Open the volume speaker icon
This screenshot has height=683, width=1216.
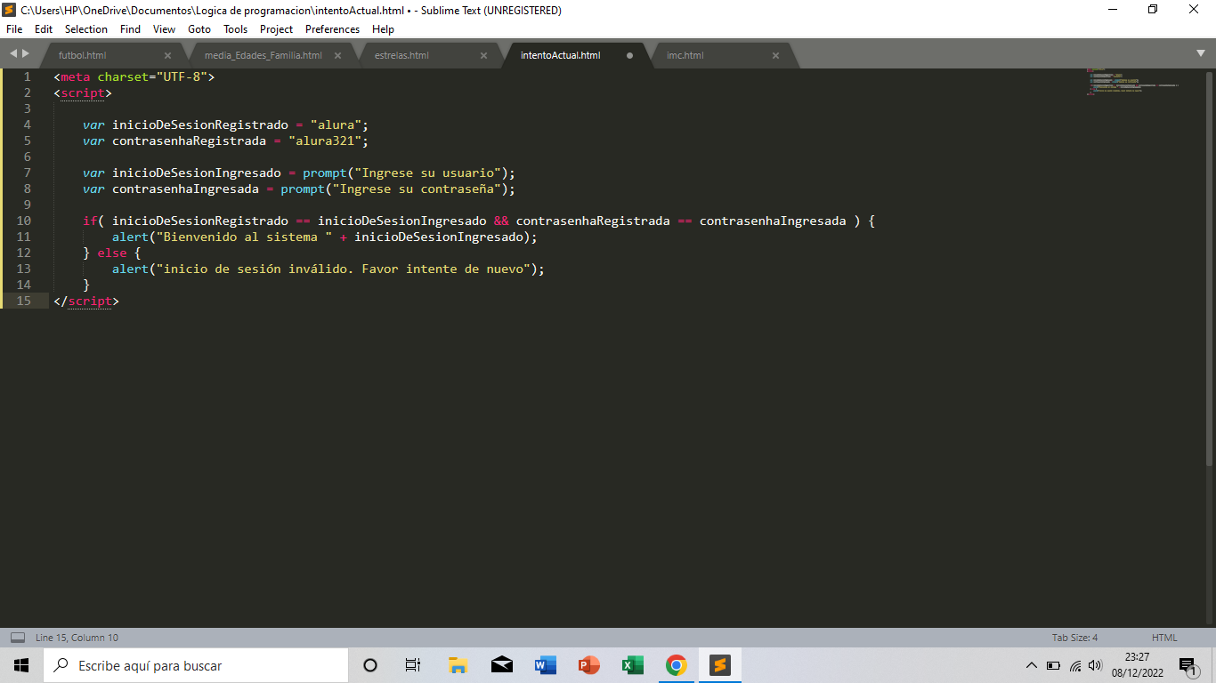click(x=1096, y=665)
